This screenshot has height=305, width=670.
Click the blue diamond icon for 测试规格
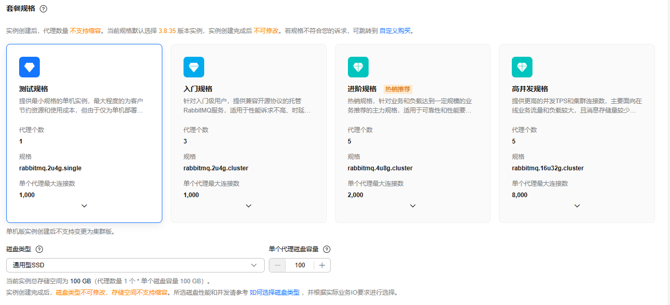[29, 67]
